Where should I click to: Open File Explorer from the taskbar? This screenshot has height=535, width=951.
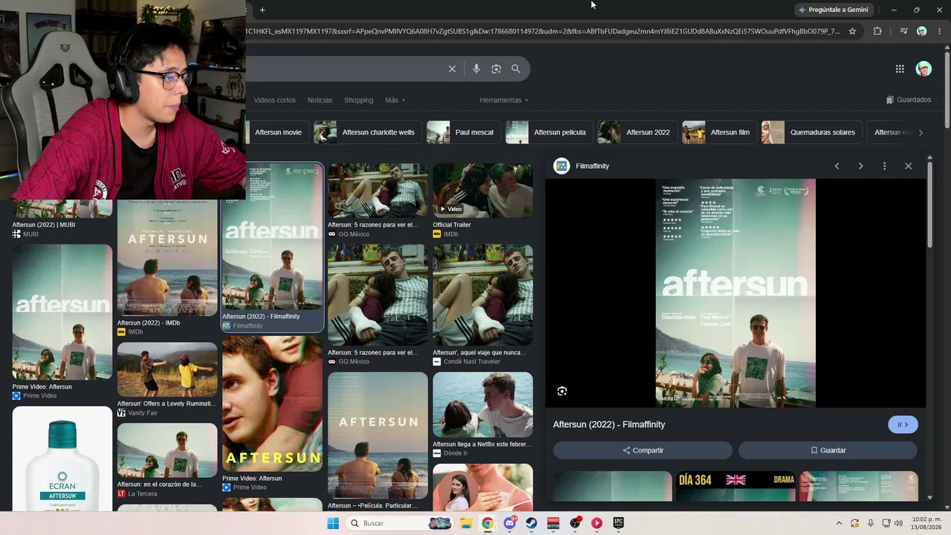[466, 523]
